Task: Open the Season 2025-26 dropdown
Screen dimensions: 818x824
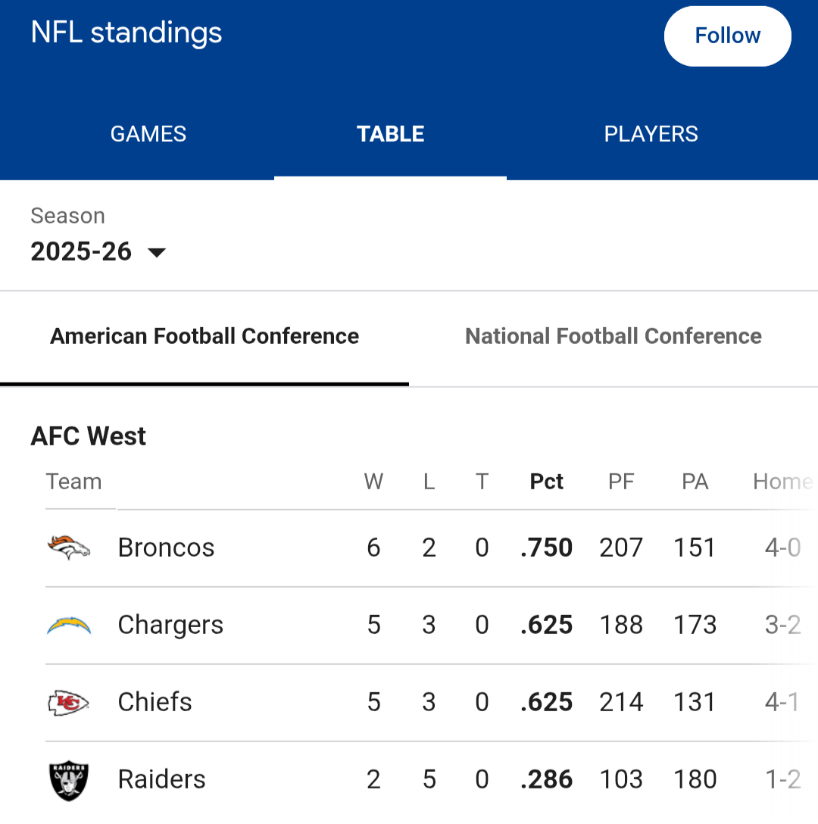Action: click(98, 251)
